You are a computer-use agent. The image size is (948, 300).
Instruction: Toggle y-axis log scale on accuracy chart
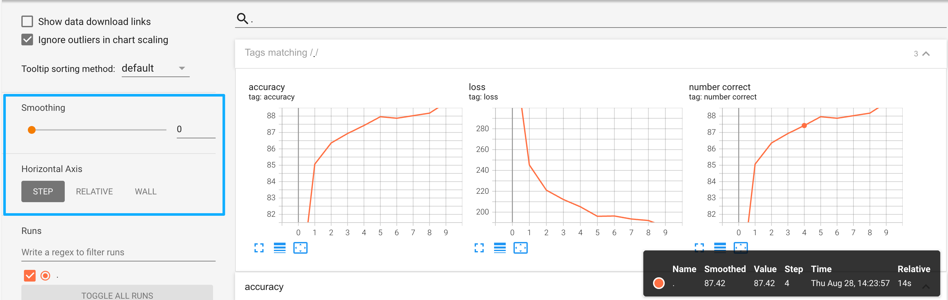[280, 248]
